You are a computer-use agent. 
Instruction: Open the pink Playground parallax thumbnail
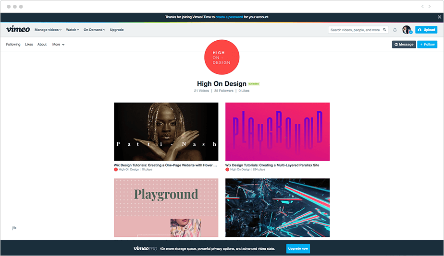[x=278, y=132]
